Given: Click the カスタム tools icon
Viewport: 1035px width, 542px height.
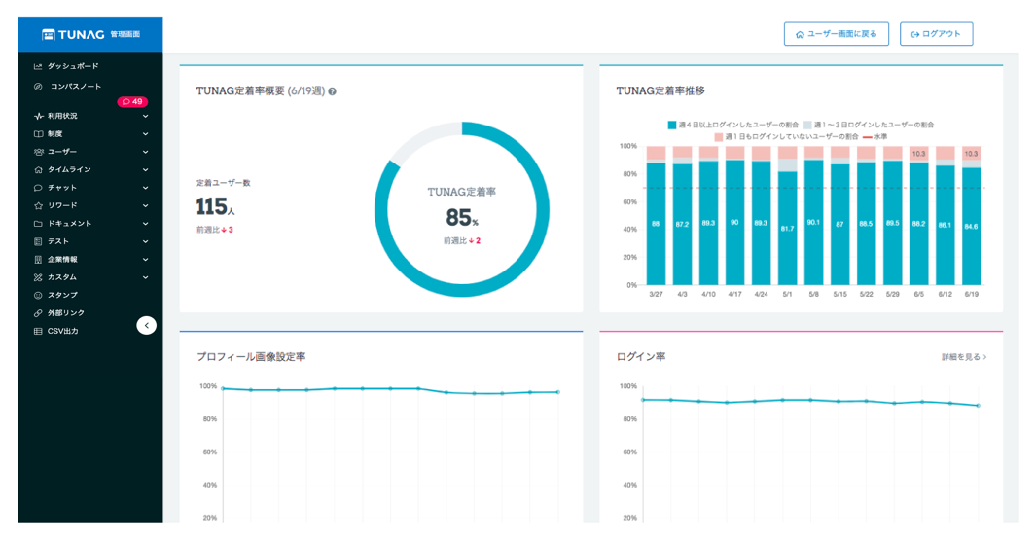Looking at the screenshot, I should click(38, 277).
